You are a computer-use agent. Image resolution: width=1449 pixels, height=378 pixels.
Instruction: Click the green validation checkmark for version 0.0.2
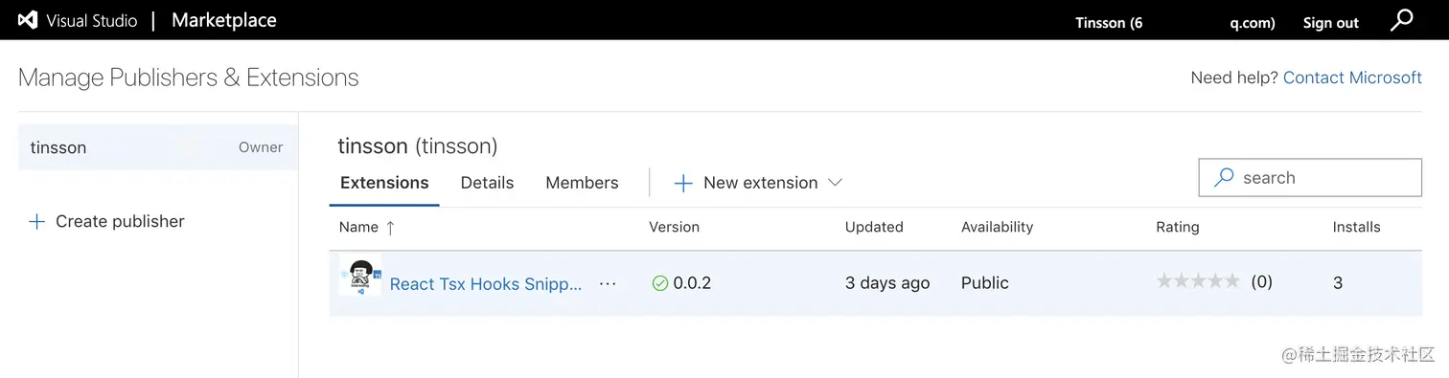pyautogui.click(x=659, y=283)
